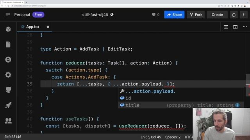Viewport: 250px width, 140px height.
Task: Click the Ln 35, Col 45 status entry
Action: pos(151,137)
